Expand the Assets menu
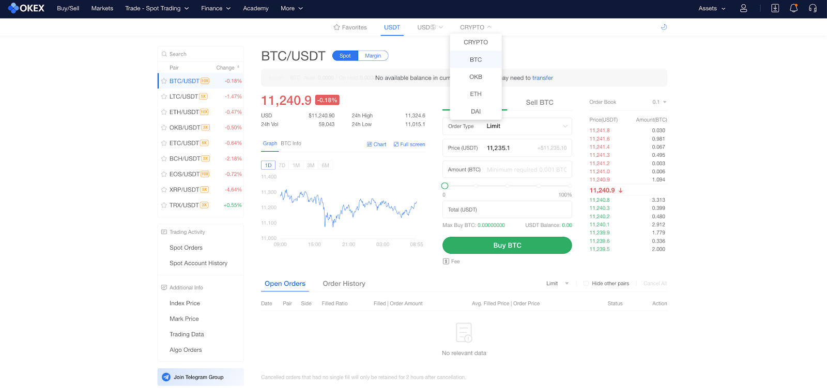827x390 pixels. [712, 8]
